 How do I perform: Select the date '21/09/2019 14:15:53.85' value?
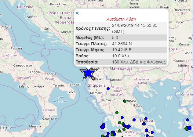pyautogui.click(x=135, y=25)
